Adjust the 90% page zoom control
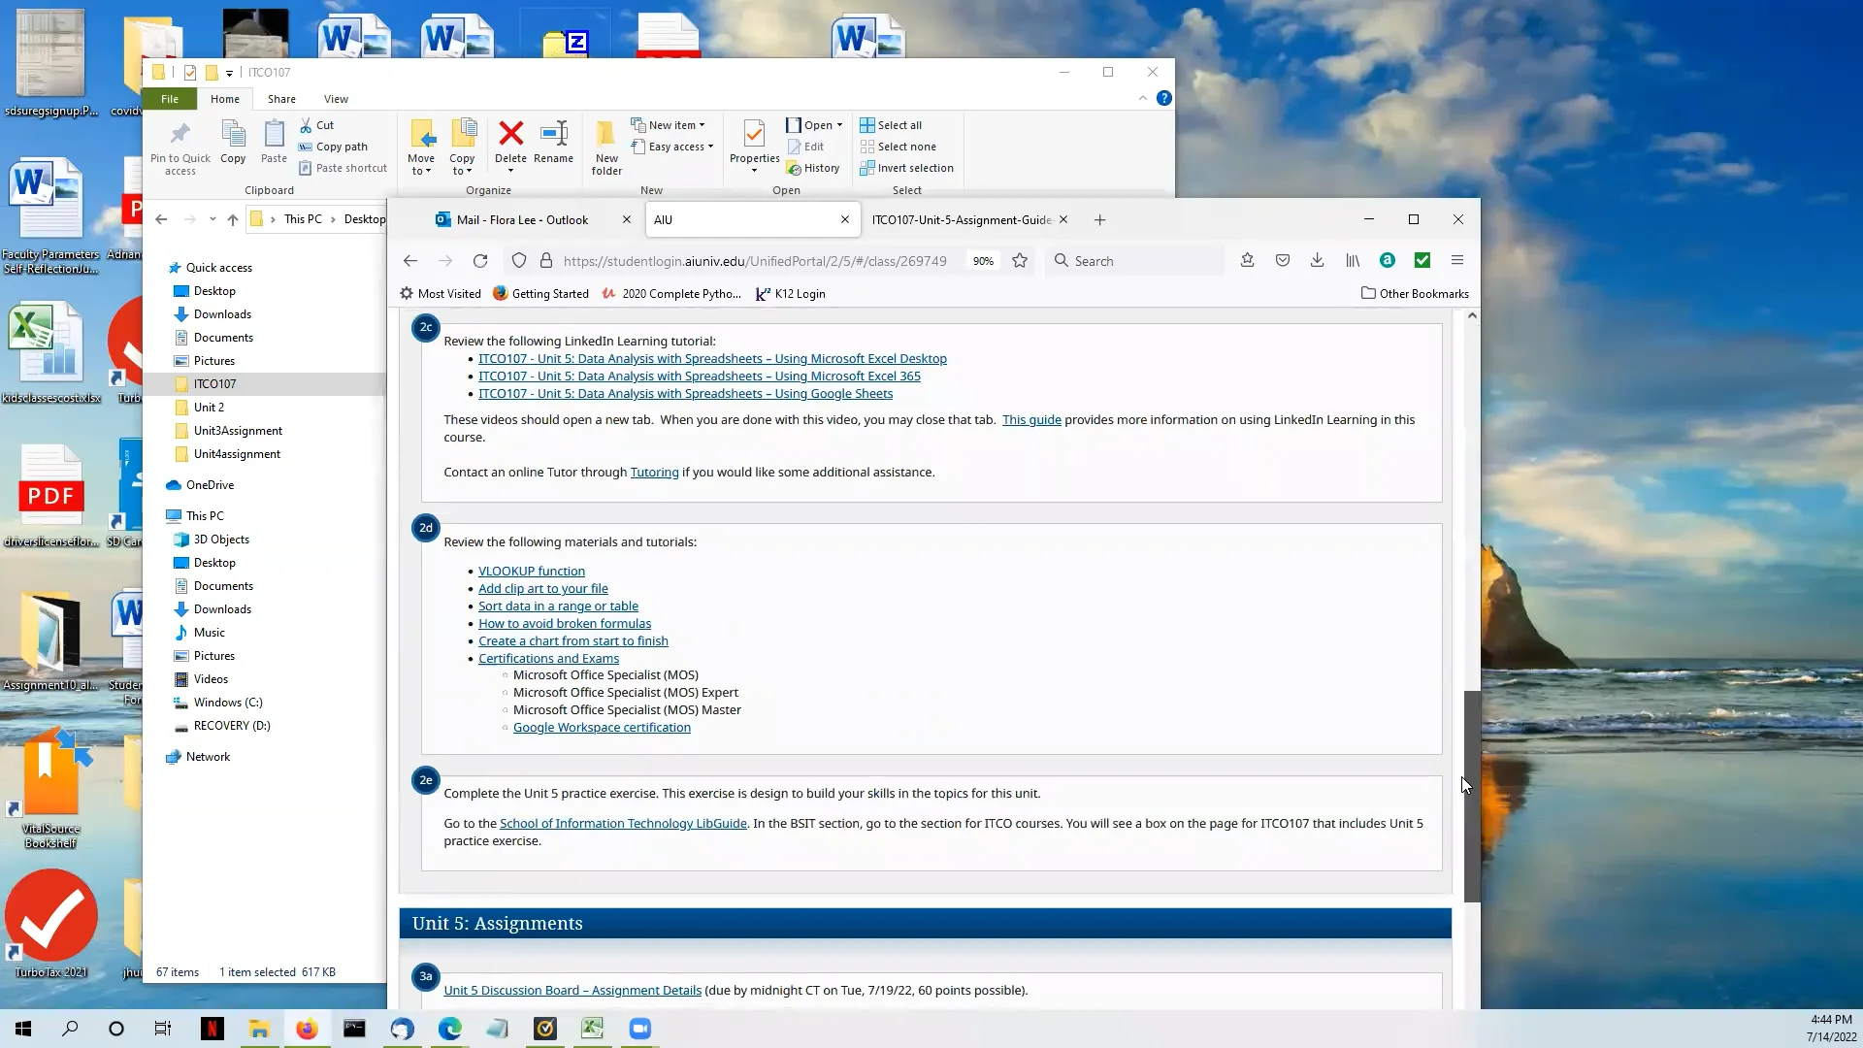 [983, 260]
